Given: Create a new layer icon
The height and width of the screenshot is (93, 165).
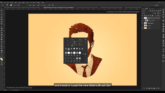Looking at the screenshot, I should click(156, 88).
